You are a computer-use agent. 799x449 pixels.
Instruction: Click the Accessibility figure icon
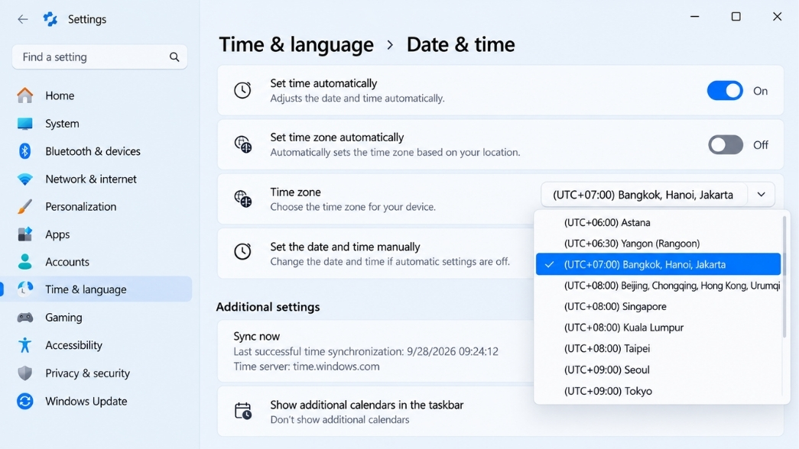tap(24, 345)
